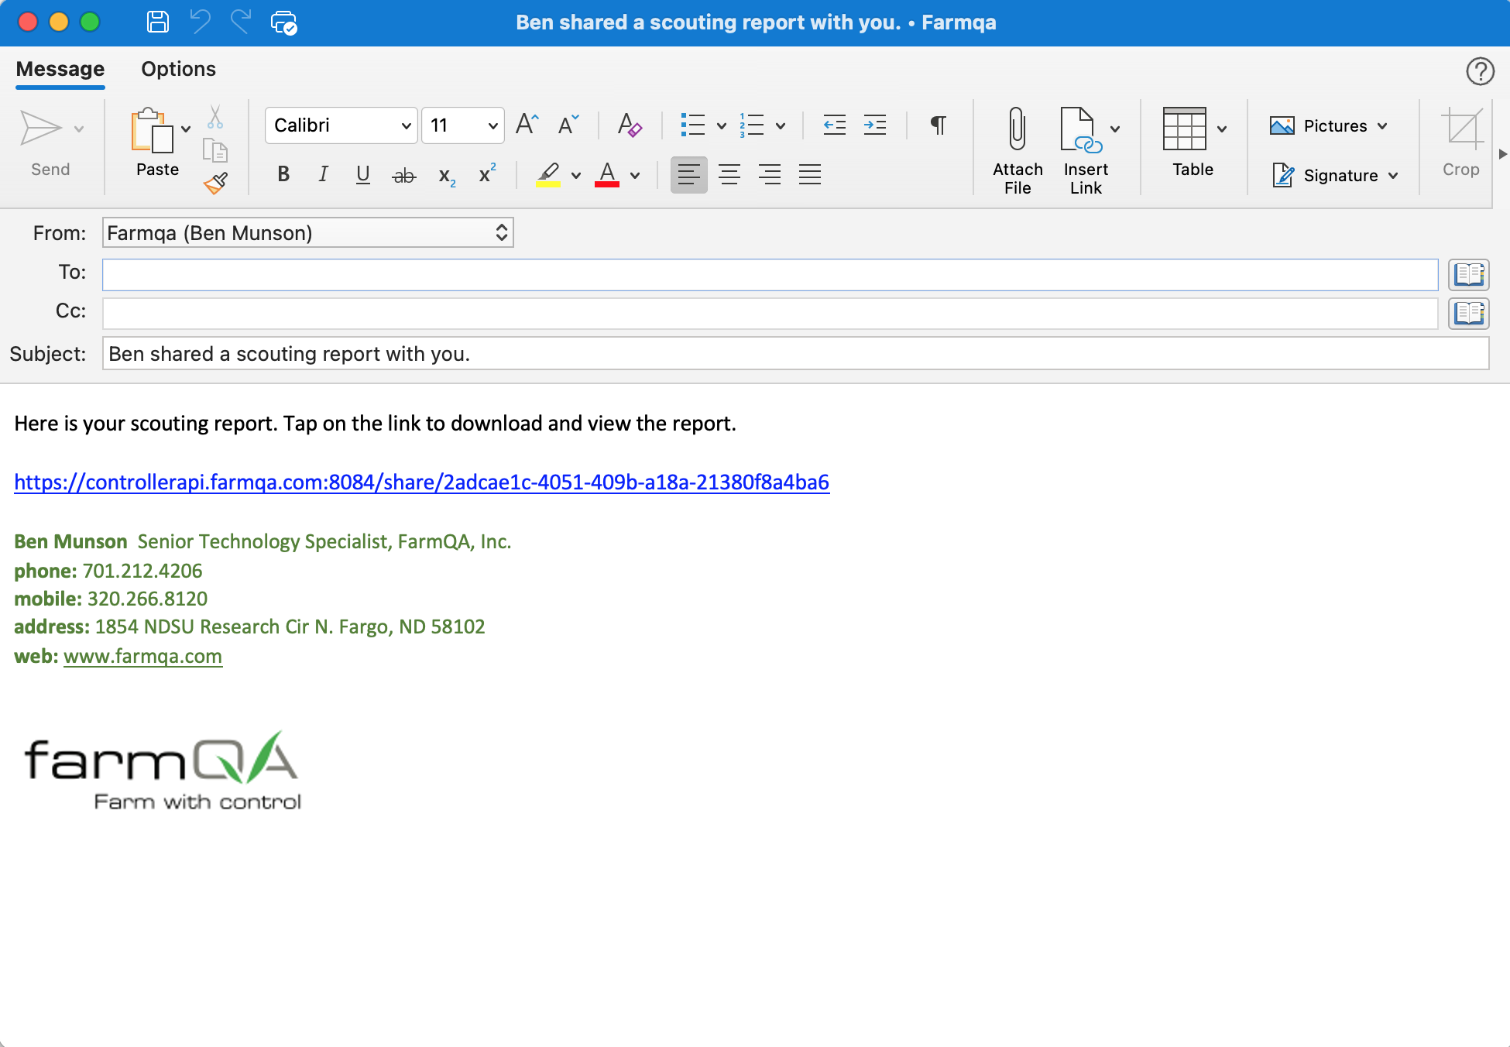Apply yellow text highlight color

coord(548,174)
